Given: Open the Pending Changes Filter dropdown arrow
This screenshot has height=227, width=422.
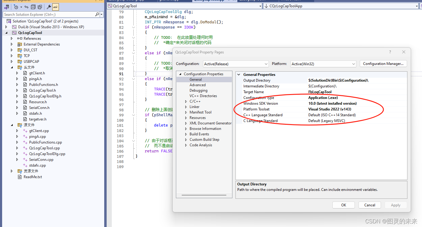Looking at the screenshot, I should click(21, 7).
